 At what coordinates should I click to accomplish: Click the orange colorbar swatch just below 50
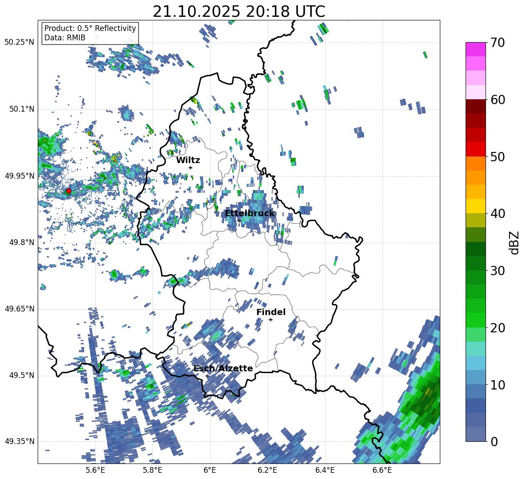tap(475, 164)
